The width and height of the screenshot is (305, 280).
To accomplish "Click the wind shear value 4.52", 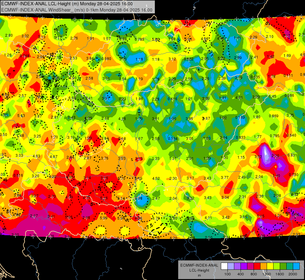I will tap(156, 178).
